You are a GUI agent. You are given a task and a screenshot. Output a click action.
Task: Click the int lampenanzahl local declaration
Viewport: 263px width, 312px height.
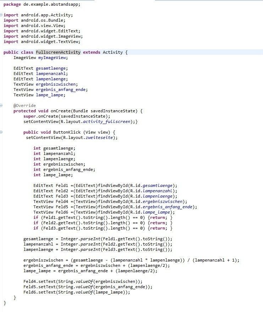click(54, 154)
